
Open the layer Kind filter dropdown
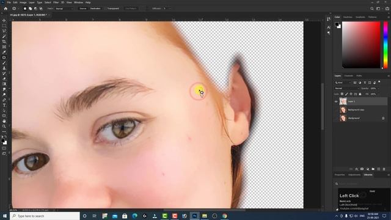pos(343,82)
